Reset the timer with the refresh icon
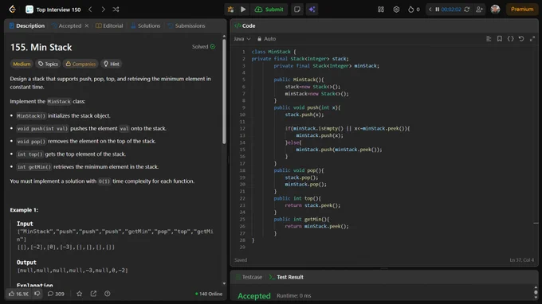This screenshot has height=304, width=542. coord(466,10)
